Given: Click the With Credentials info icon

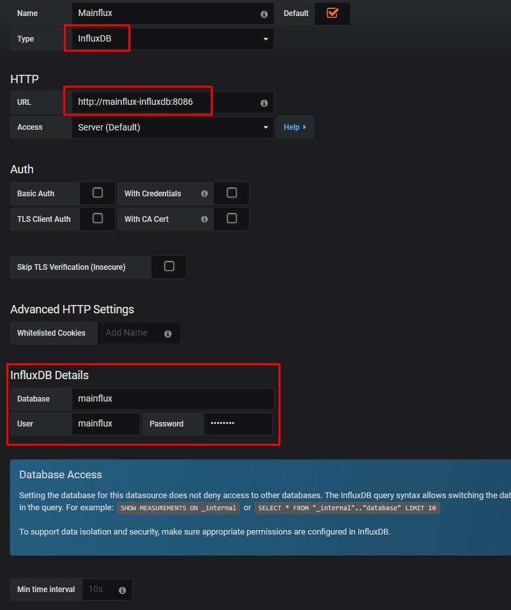Looking at the screenshot, I should pyautogui.click(x=204, y=194).
